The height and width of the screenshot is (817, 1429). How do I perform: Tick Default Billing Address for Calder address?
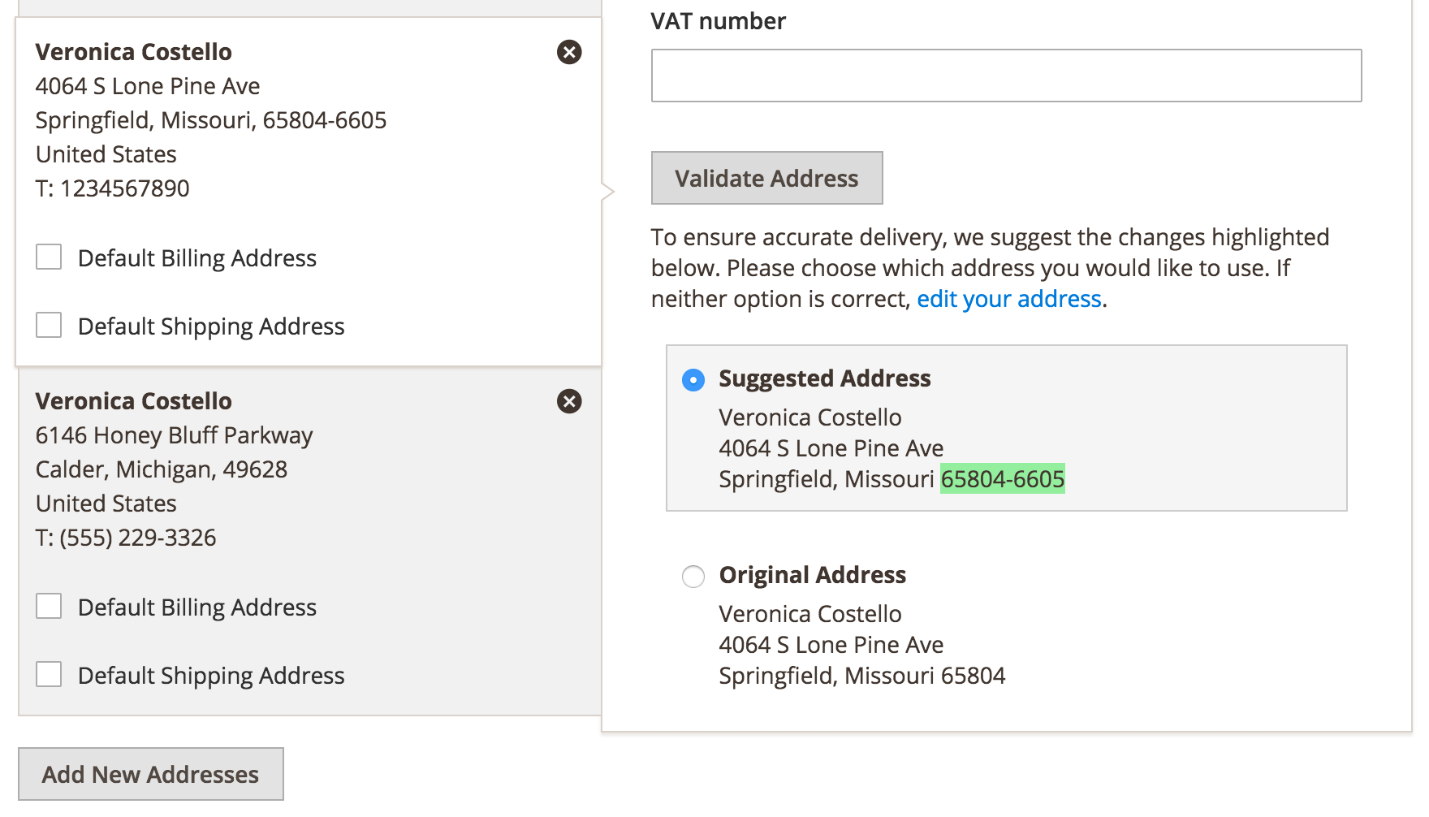[49, 607]
